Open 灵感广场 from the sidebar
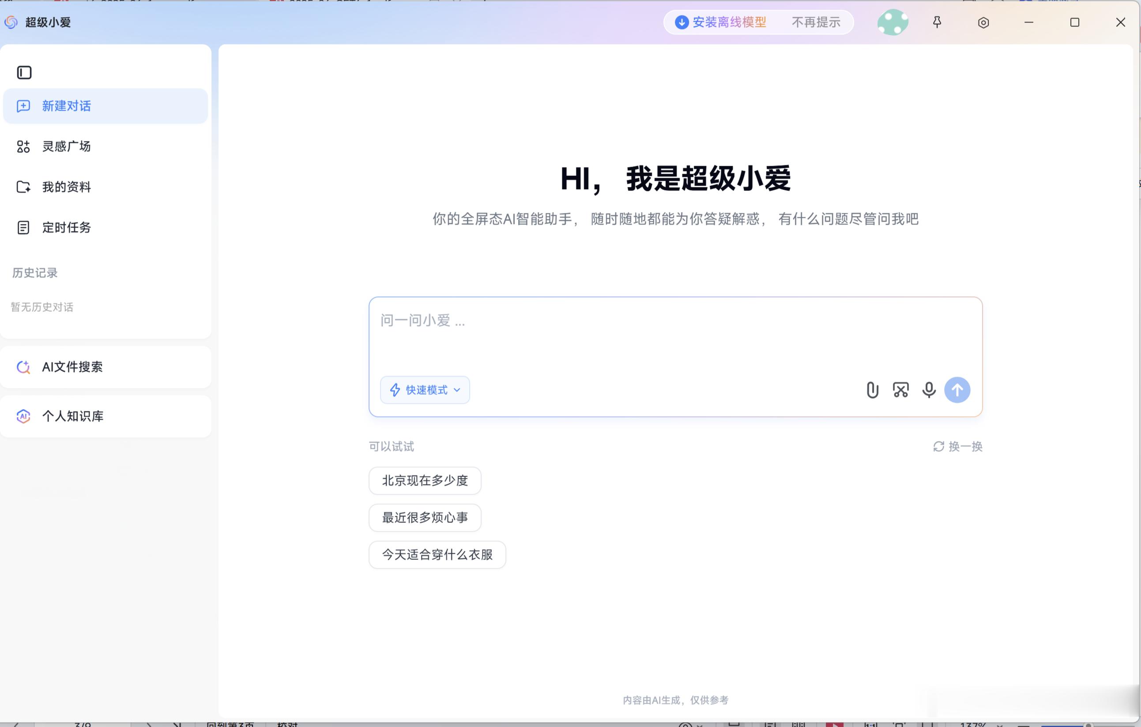1141x727 pixels. click(105, 147)
